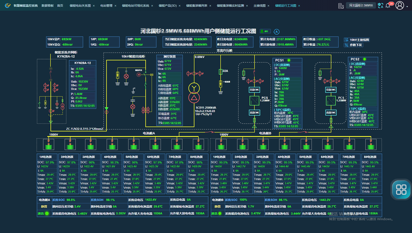412x233 pixels.
Task: Open the floating grid menu icon
Action: click(x=401, y=189)
